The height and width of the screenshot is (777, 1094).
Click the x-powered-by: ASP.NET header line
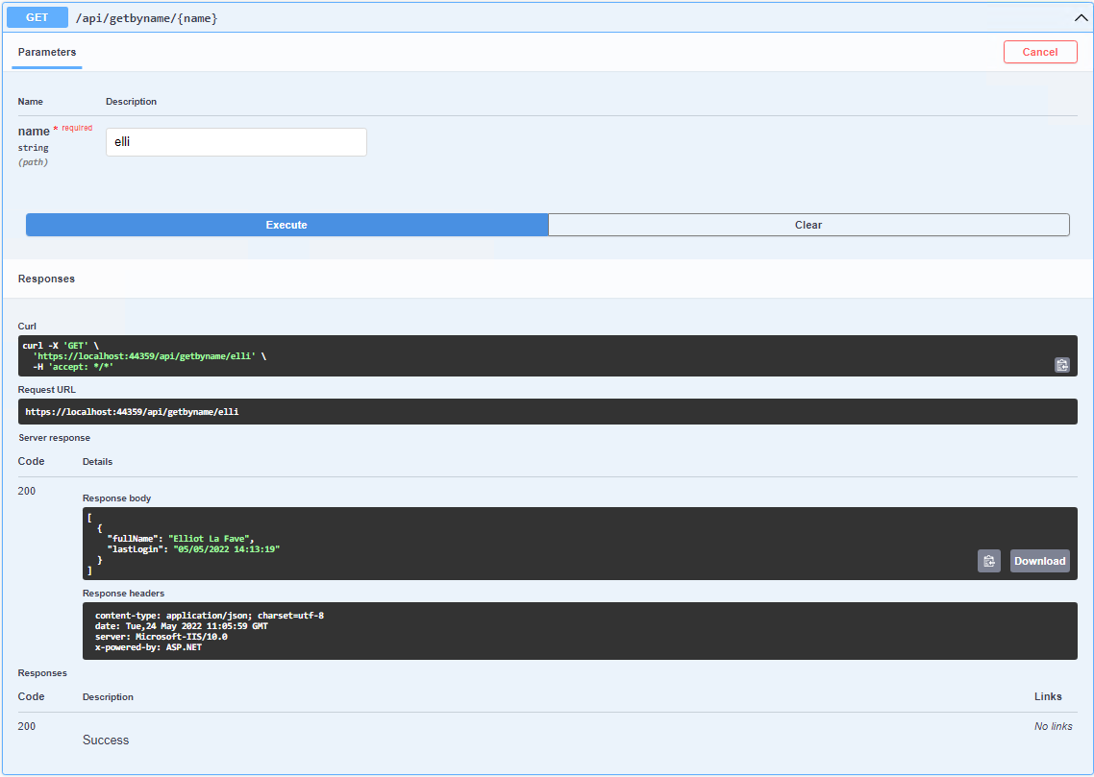pyautogui.click(x=149, y=646)
